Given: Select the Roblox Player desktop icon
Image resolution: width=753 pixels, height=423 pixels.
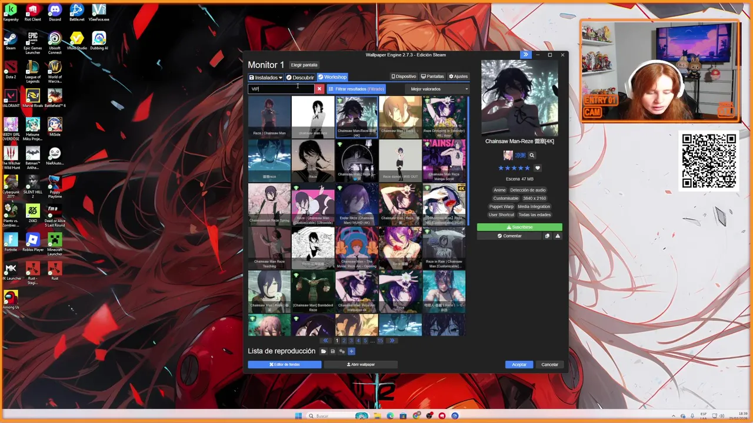Looking at the screenshot, I should 32,242.
